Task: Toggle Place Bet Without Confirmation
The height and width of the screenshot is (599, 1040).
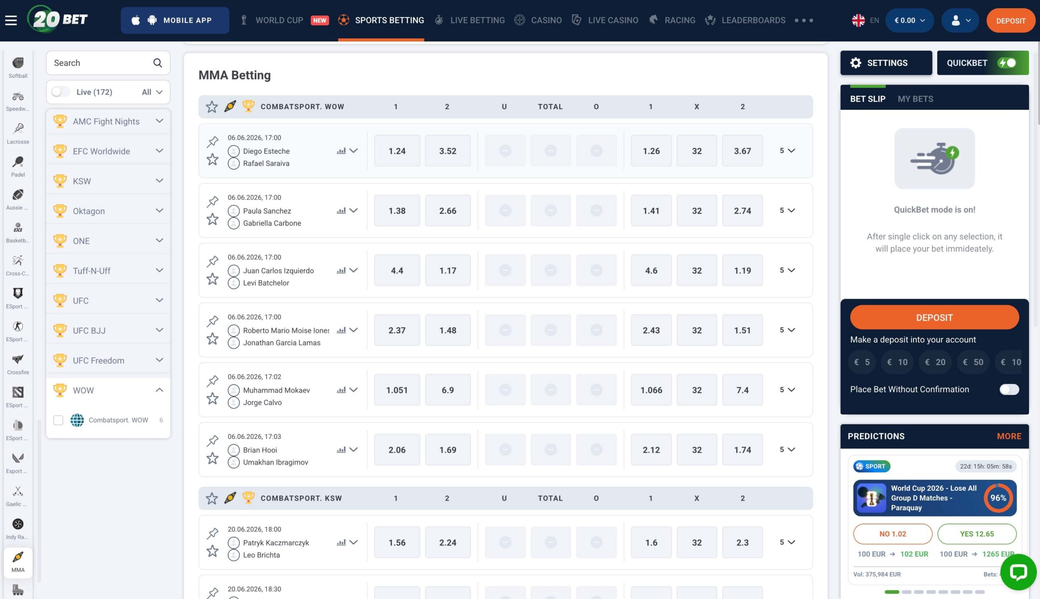Action: (x=1009, y=389)
